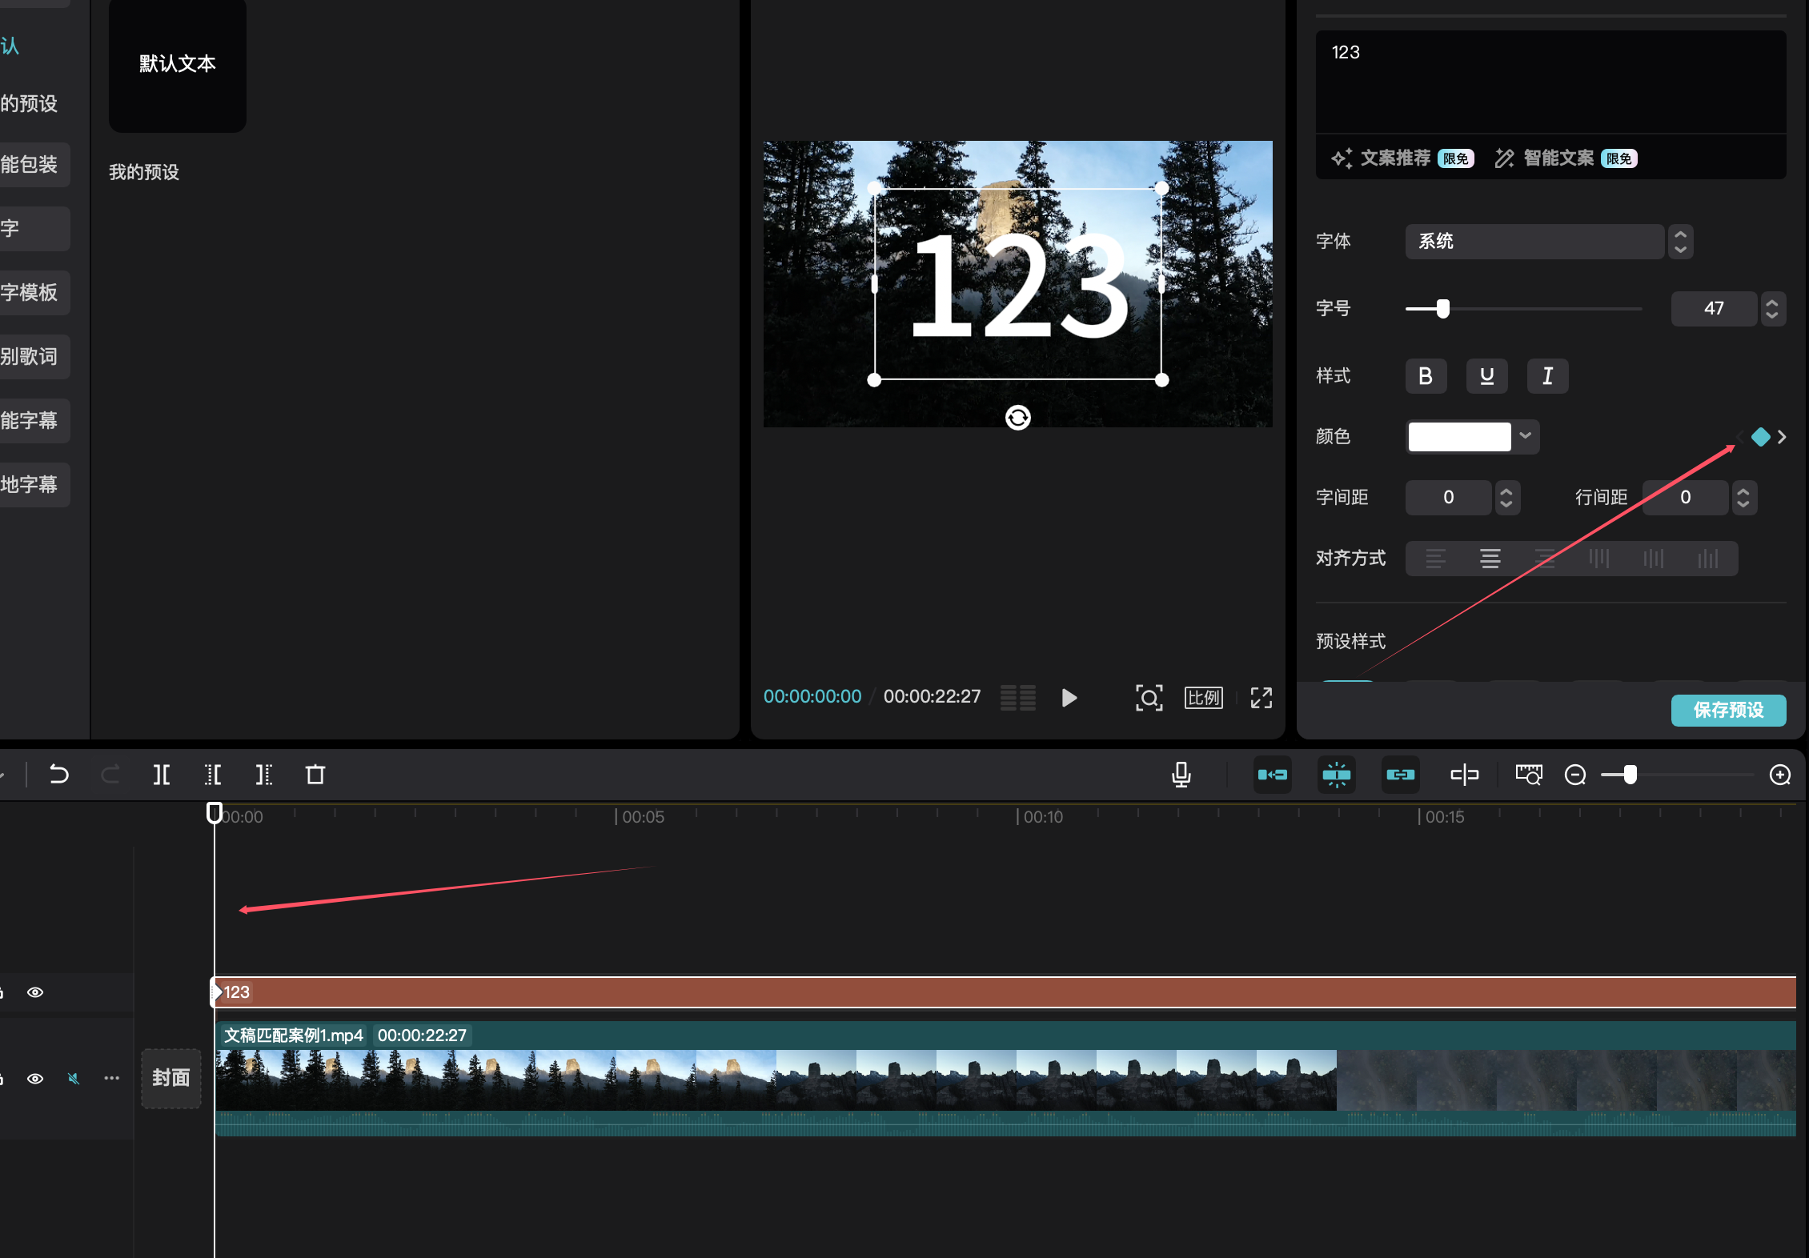1809x1258 pixels.
Task: Click the preview focus frame icon
Action: click(x=1149, y=698)
